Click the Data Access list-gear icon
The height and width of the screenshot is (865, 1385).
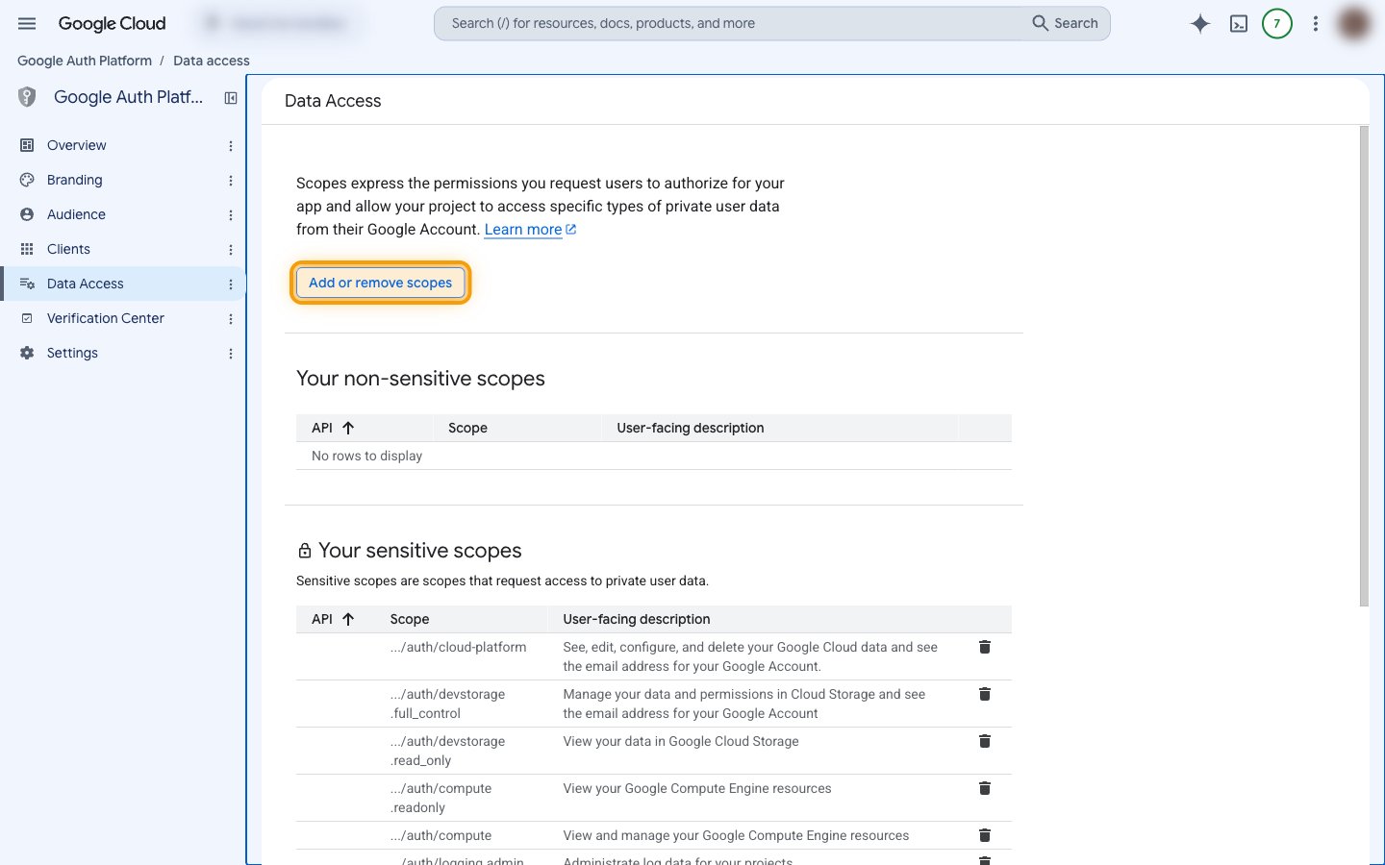point(27,284)
